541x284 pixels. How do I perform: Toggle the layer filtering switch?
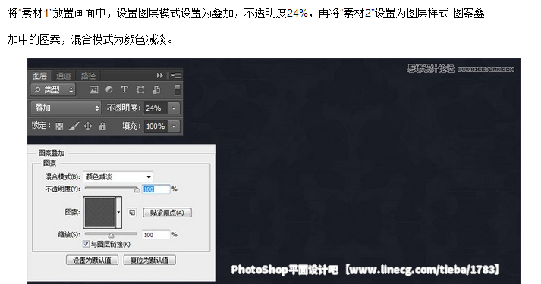pos(177,90)
